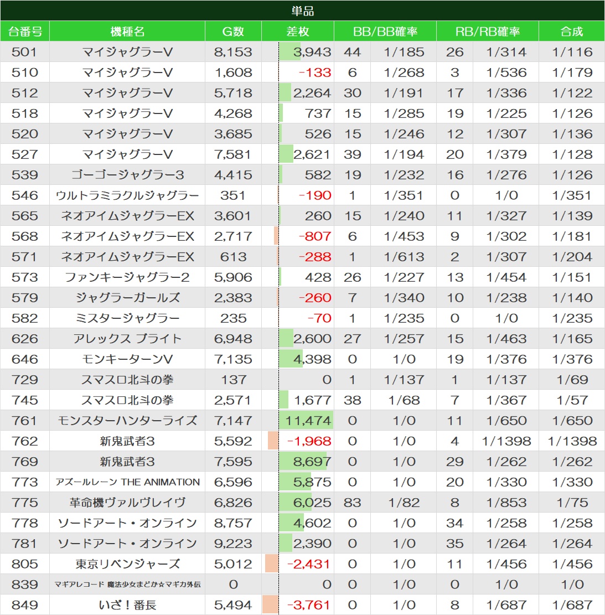Click the combined probability 1/204
Image resolution: width=605 pixels, height=615 pixels.
[572, 257]
